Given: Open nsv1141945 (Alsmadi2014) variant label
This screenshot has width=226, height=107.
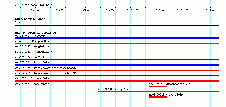Looking at the screenshot, I should (x=34, y=52).
